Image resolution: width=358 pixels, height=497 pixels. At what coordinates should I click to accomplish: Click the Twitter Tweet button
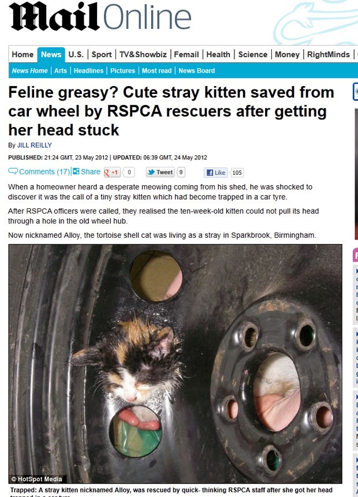(161, 172)
